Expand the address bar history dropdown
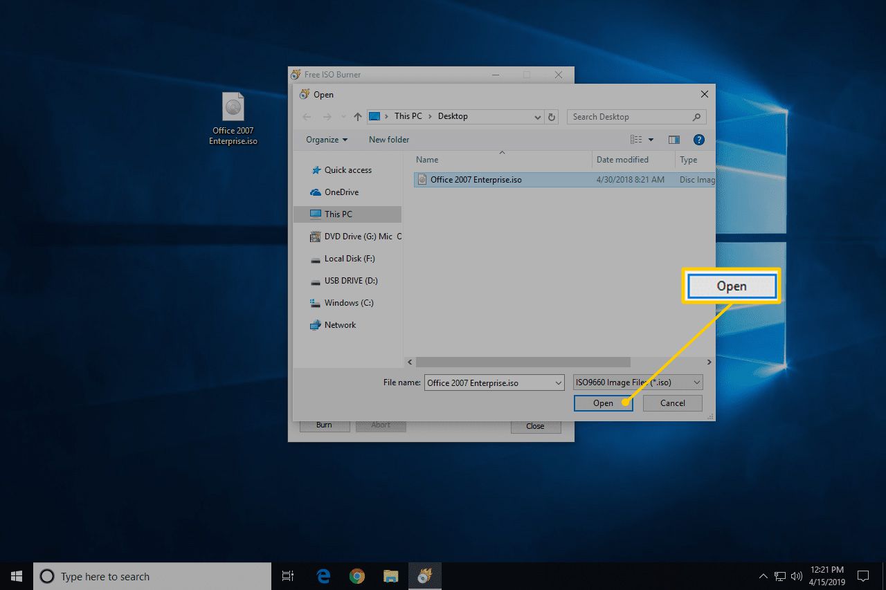The image size is (886, 590). pyautogui.click(x=538, y=117)
